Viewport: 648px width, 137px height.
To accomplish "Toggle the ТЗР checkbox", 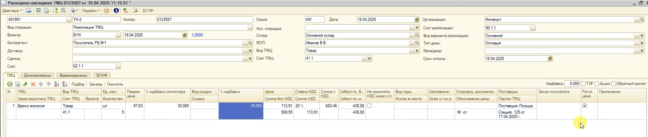I will tap(583, 84).
